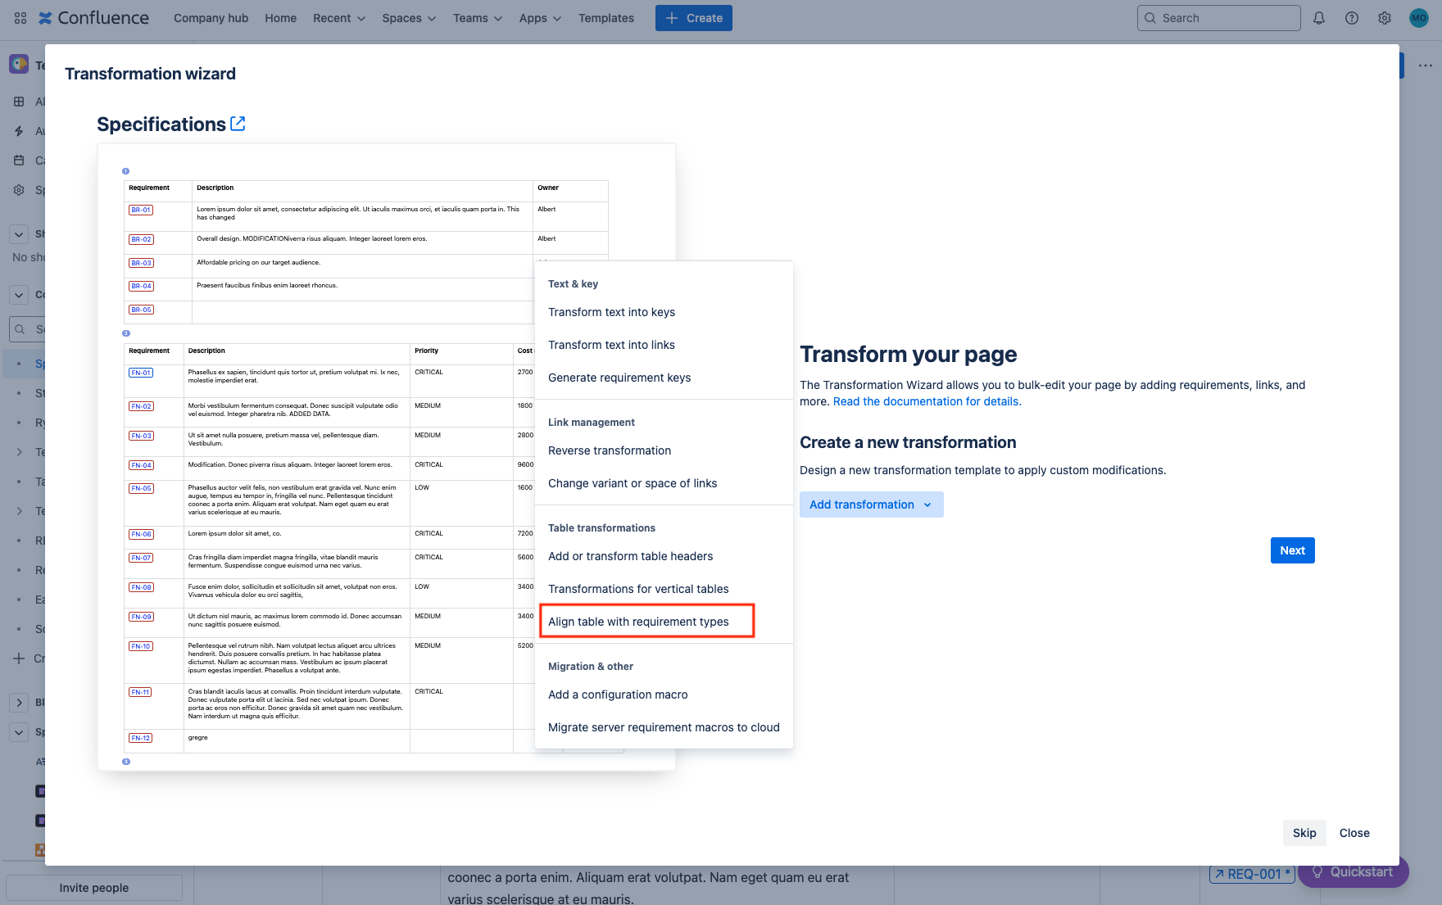Screen dimensions: 1442x905
Task: Click the REQ-001 link
Action: tap(1251, 874)
